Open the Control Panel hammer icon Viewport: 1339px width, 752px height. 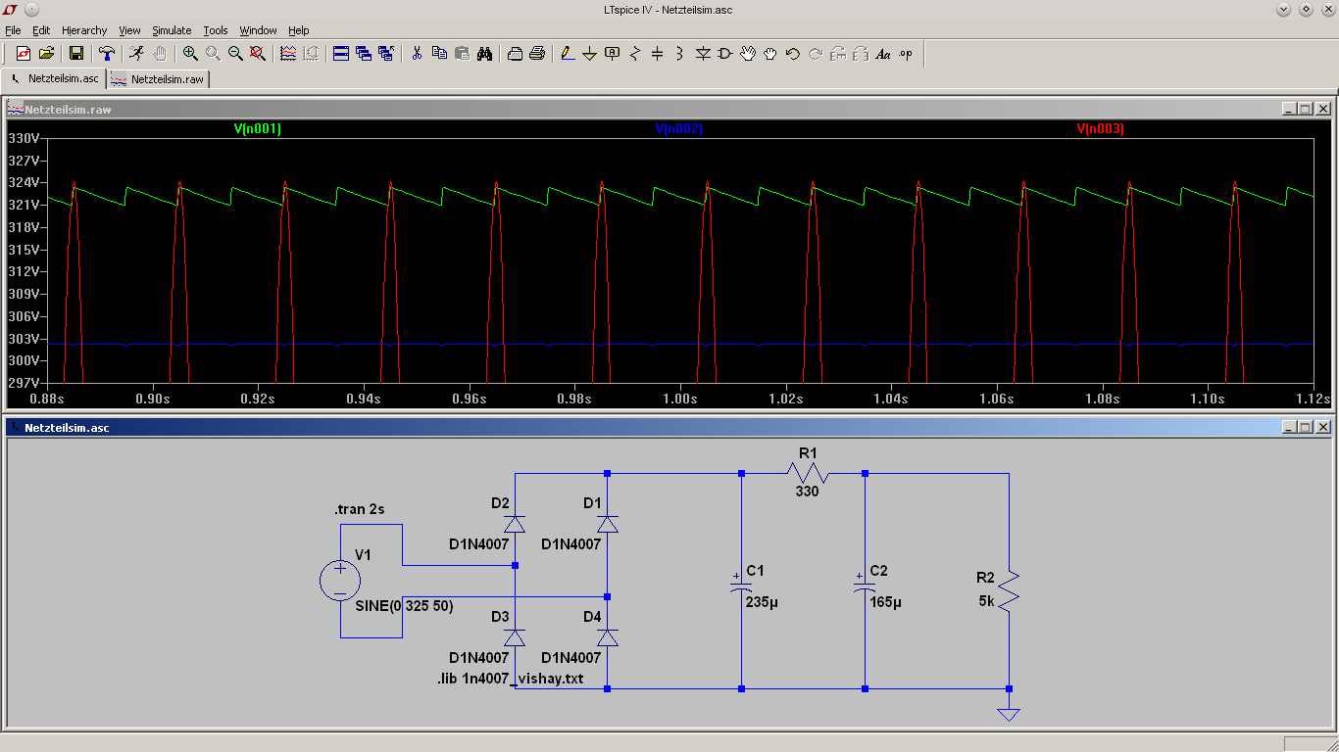pyautogui.click(x=107, y=54)
